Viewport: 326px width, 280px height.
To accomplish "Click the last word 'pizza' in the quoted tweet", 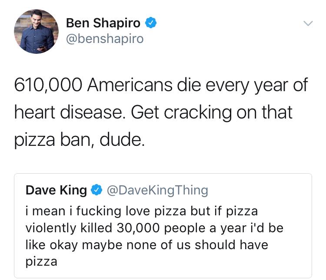I will pyautogui.click(x=41, y=262).
